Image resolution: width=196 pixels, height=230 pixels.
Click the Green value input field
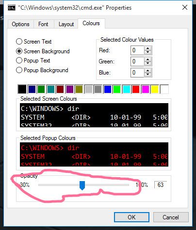pyautogui.click(x=137, y=61)
